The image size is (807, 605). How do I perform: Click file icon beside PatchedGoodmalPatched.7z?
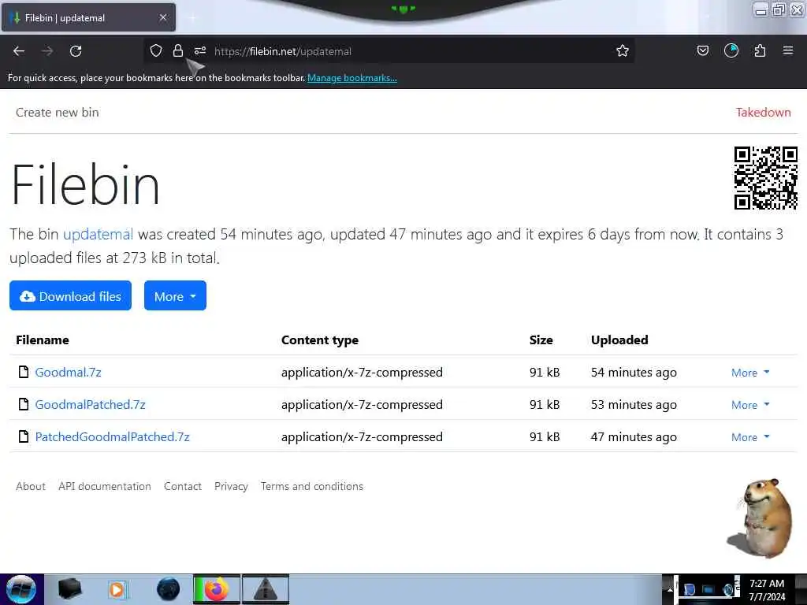(23, 436)
